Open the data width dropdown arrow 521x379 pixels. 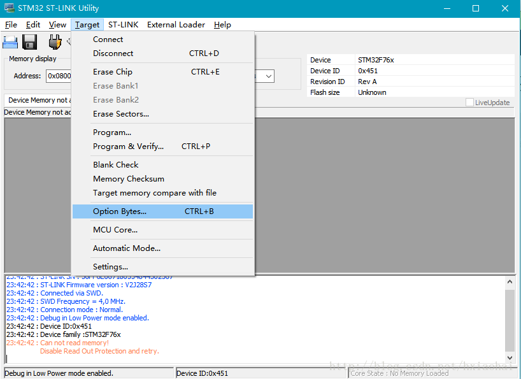coord(269,76)
